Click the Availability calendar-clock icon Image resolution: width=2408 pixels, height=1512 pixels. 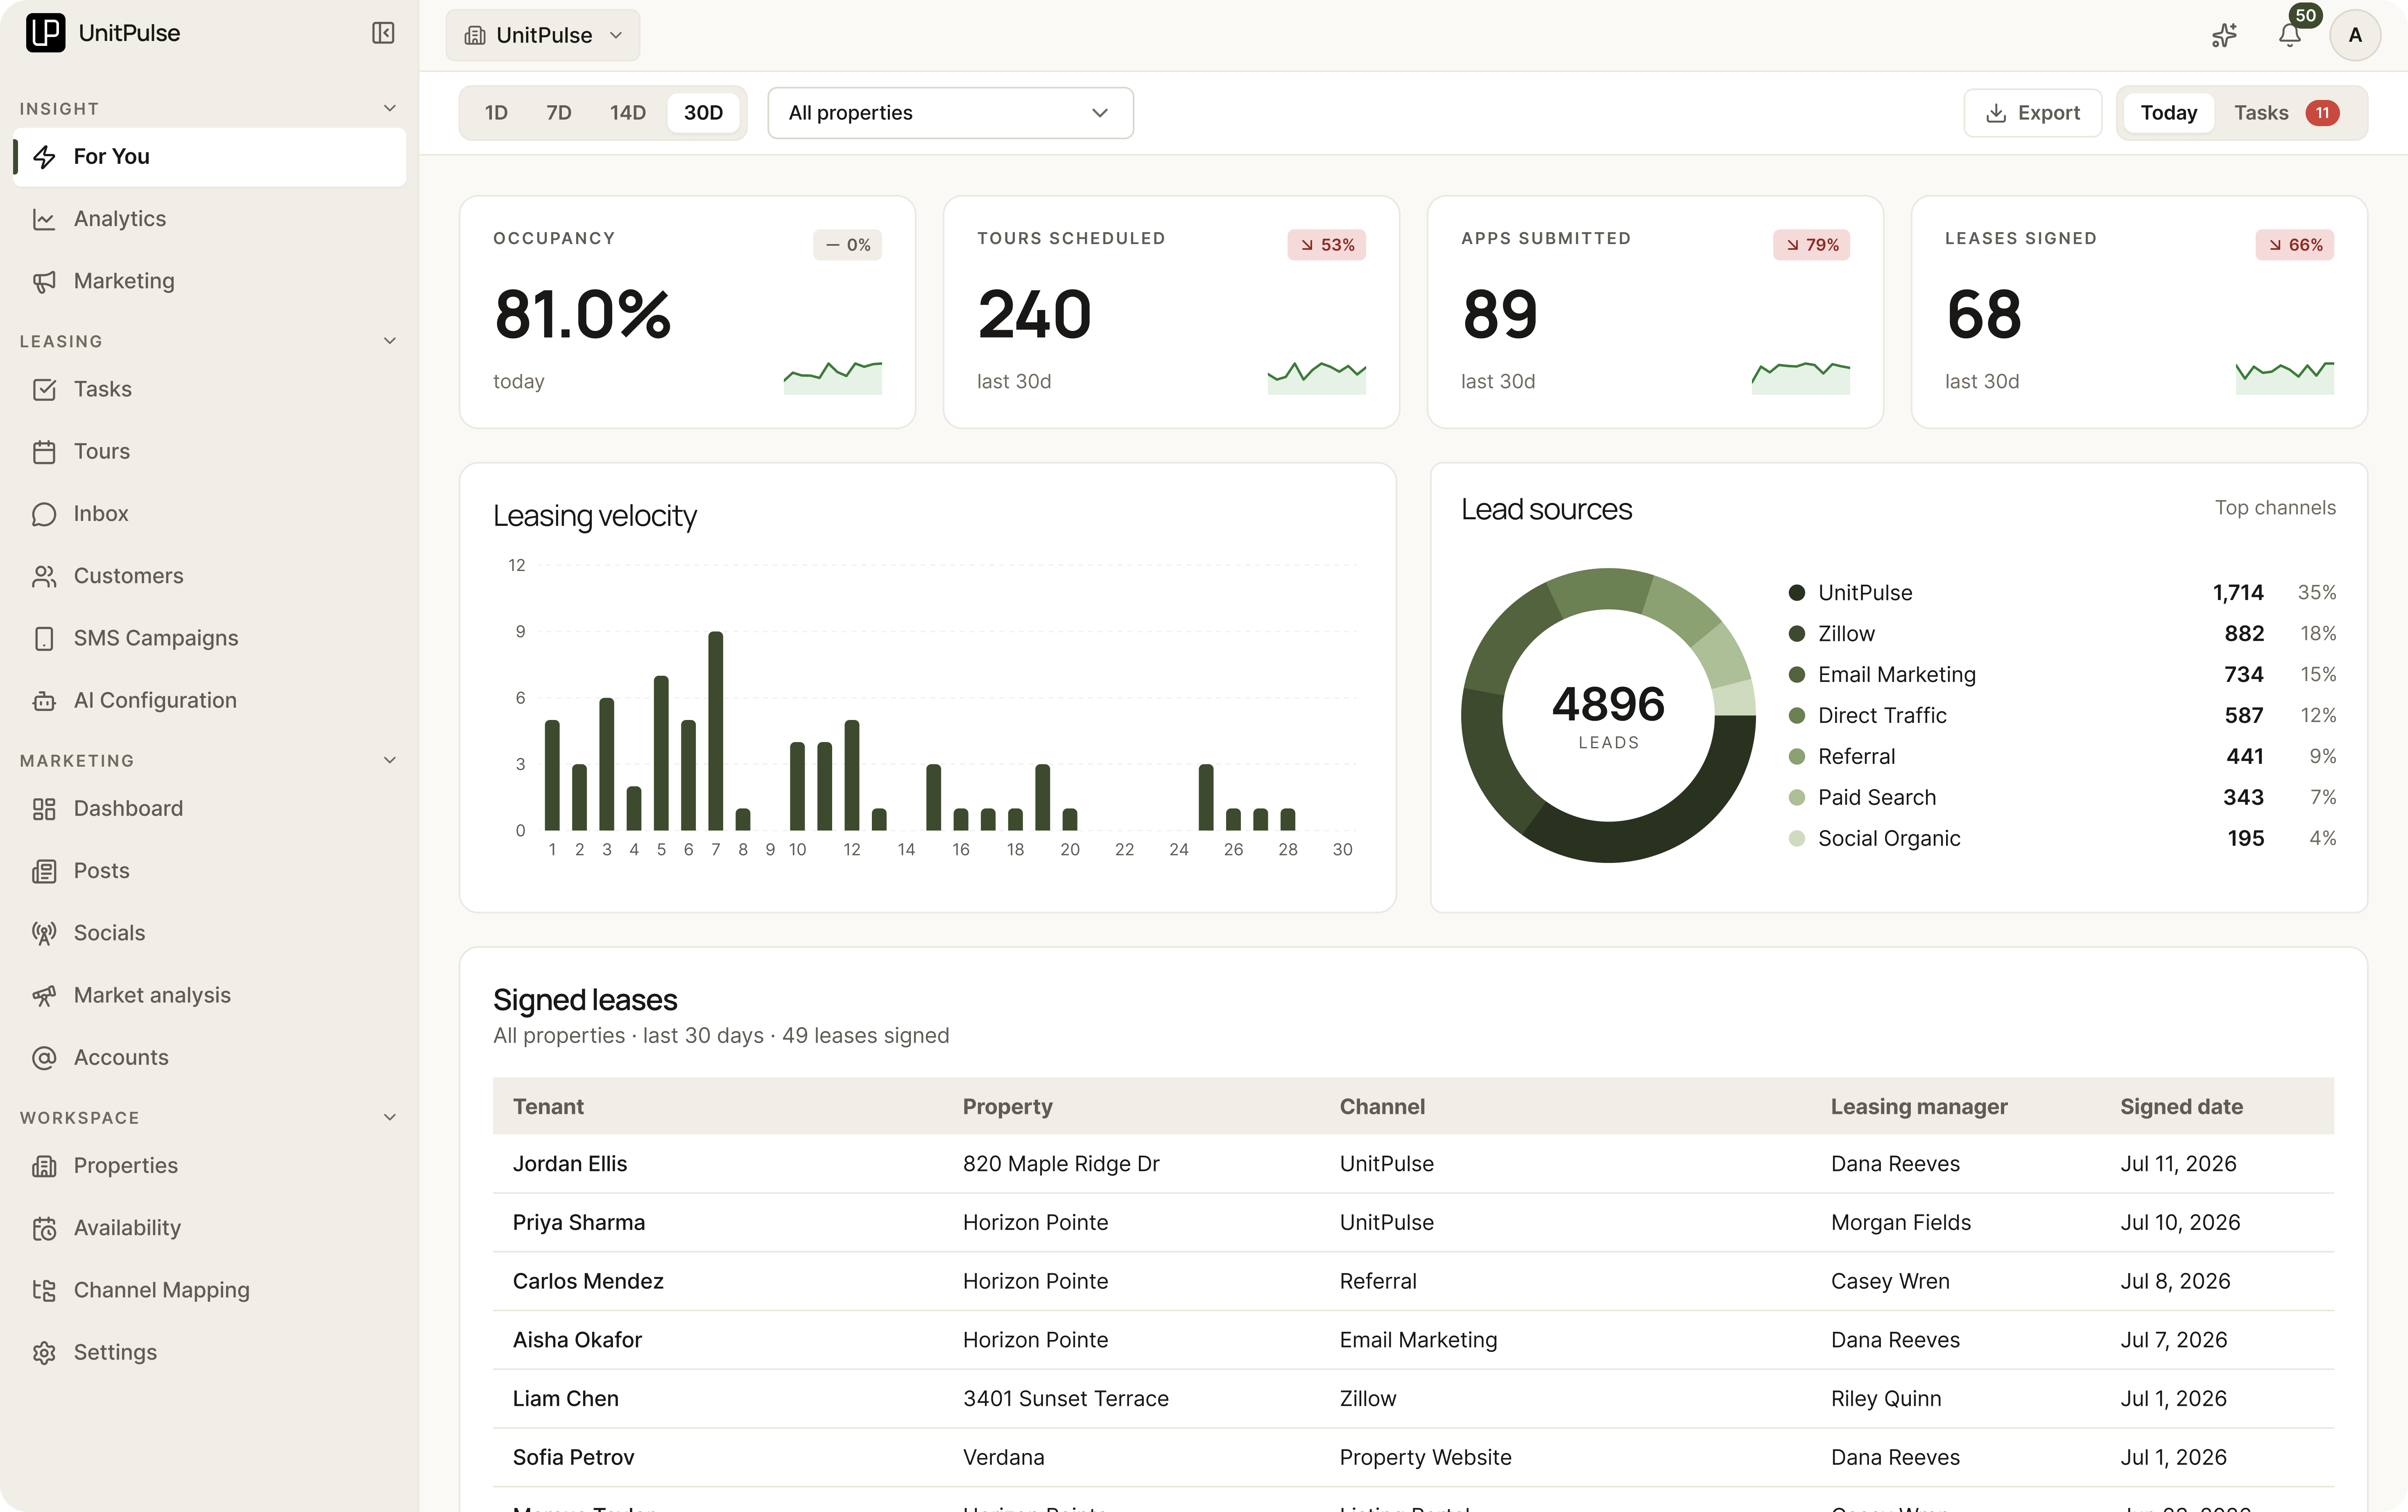point(44,1228)
